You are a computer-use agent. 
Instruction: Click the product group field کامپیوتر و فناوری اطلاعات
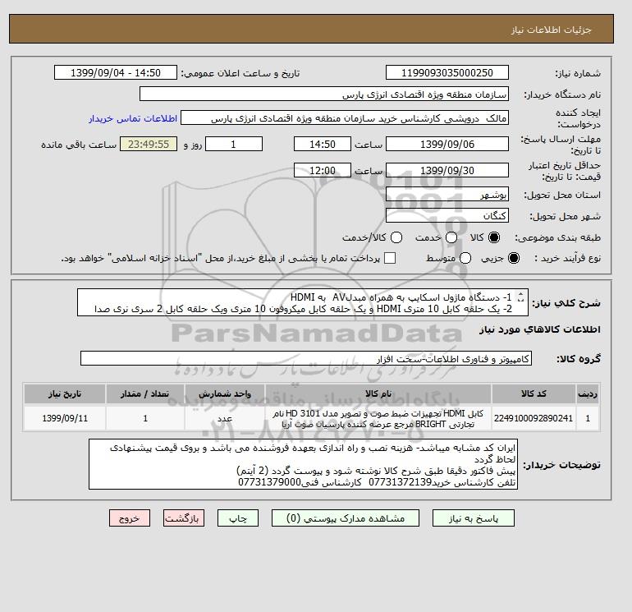click(x=306, y=358)
